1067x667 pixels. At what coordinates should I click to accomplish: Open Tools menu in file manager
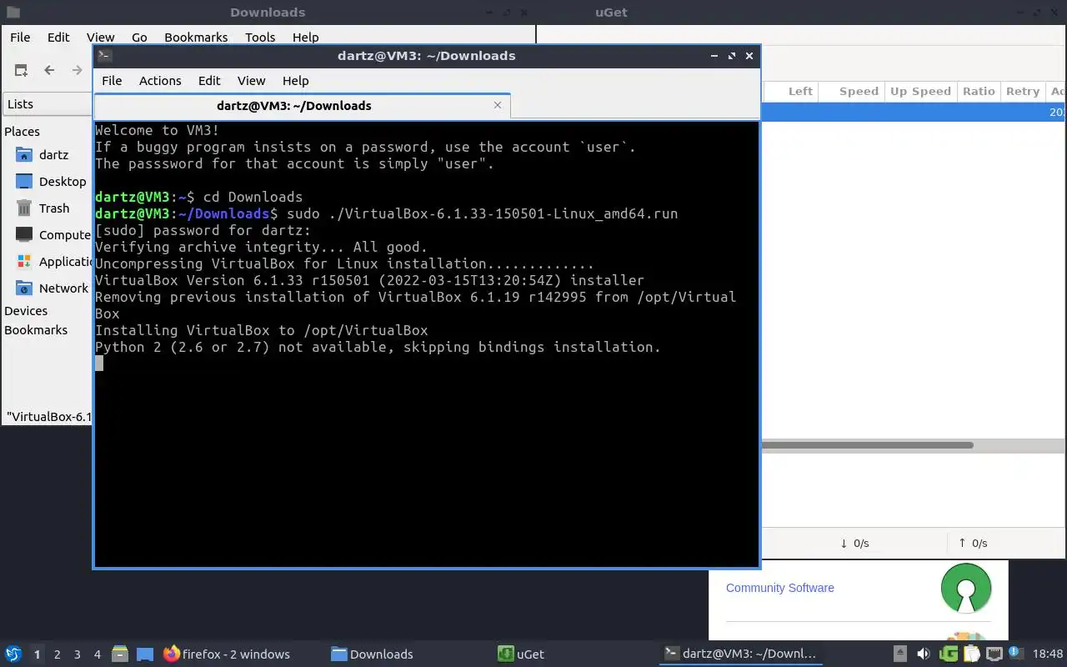pyautogui.click(x=260, y=38)
